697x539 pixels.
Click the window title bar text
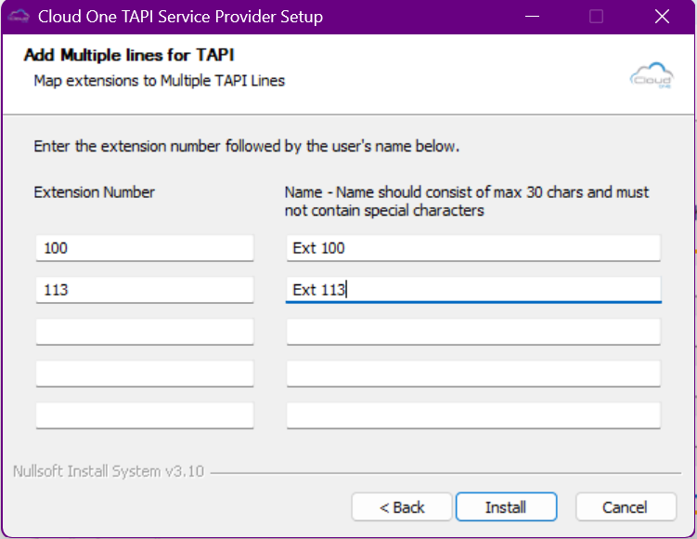[x=180, y=17]
